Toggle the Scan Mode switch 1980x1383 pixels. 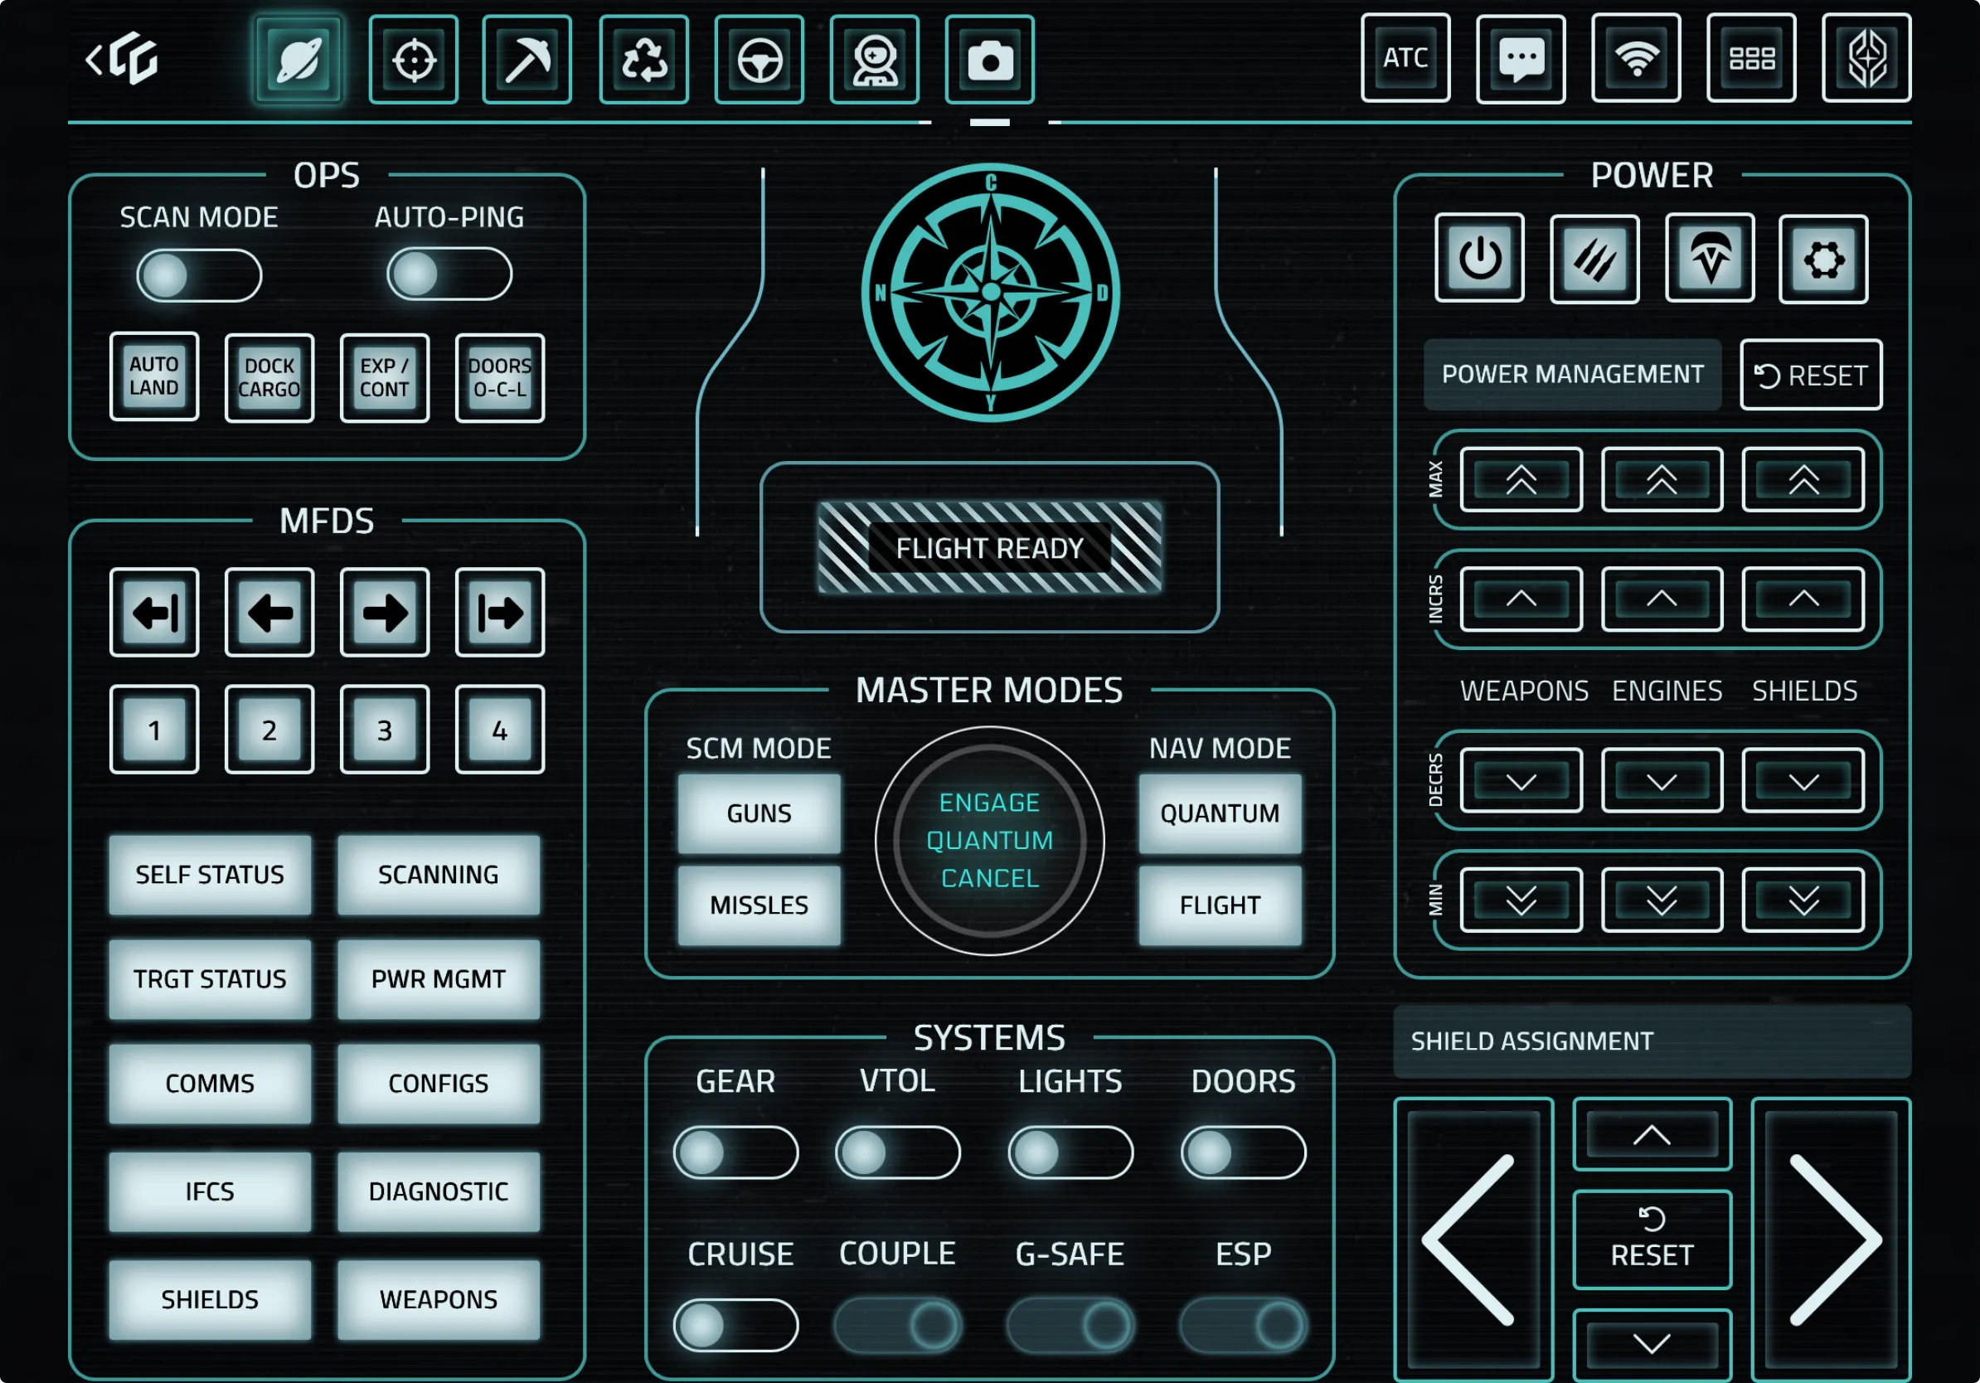click(199, 276)
